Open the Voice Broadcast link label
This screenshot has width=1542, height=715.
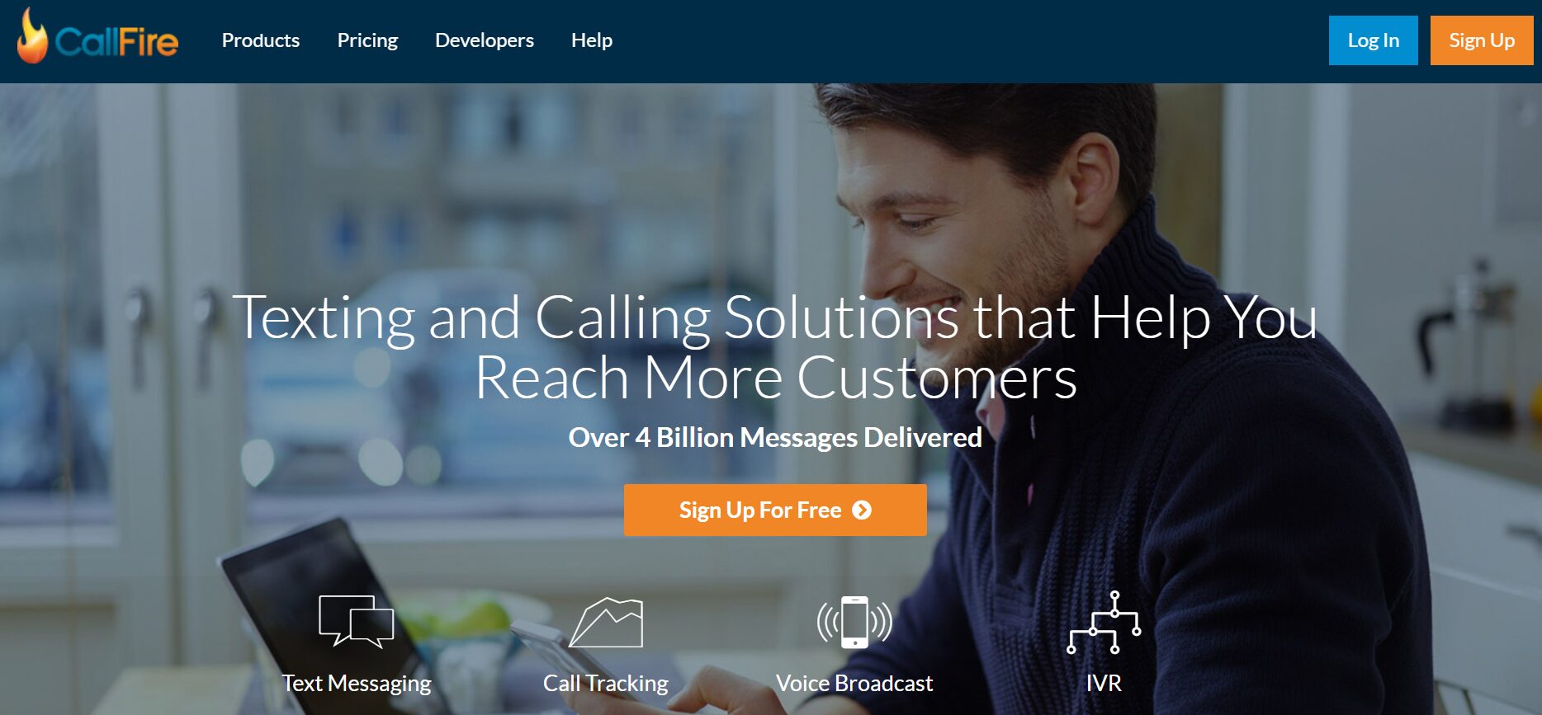click(x=854, y=684)
